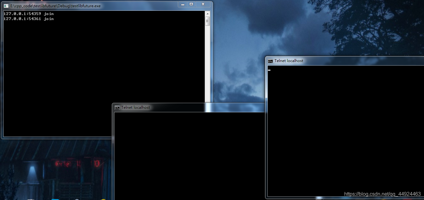Click the right Telnet localhost window icon
Image resolution: width=424 pixels, height=200 pixels.
point(270,61)
